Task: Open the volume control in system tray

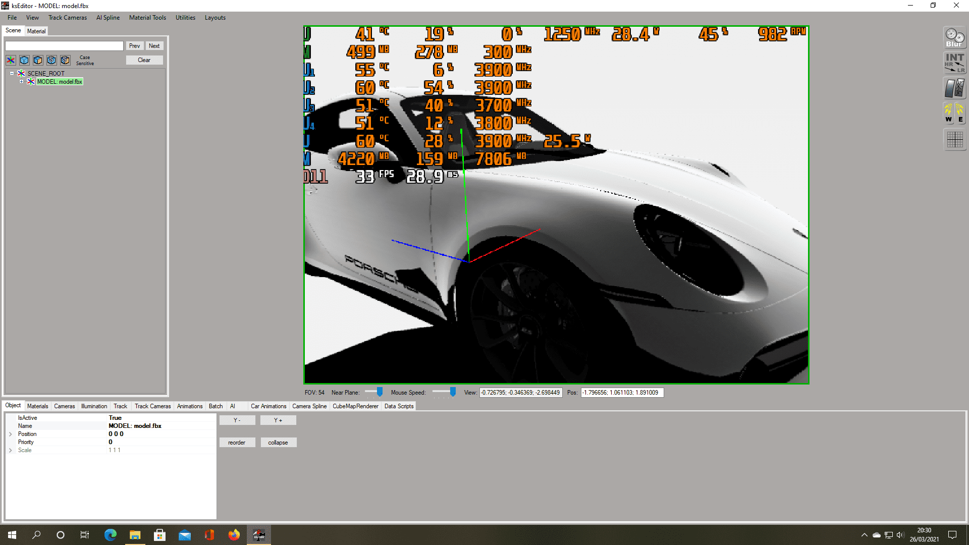Action: click(x=900, y=535)
